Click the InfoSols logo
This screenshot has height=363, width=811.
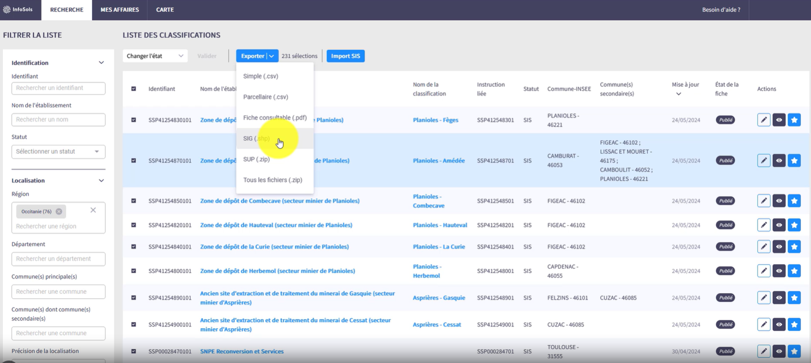tap(18, 10)
